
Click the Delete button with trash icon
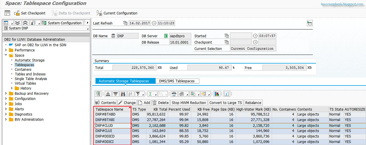click(161, 103)
